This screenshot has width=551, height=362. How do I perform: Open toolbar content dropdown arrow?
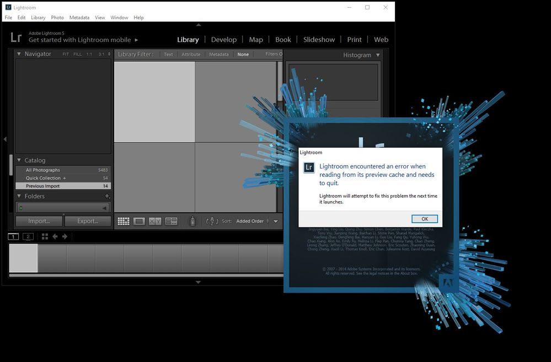tap(276, 221)
